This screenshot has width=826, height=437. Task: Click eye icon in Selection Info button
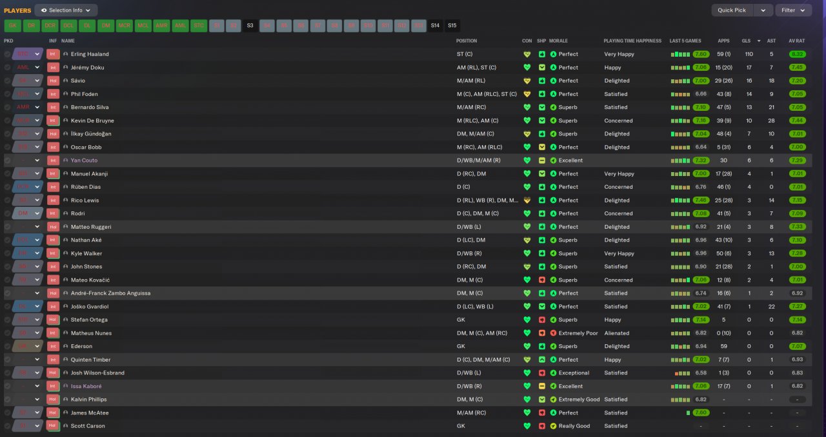tap(44, 10)
